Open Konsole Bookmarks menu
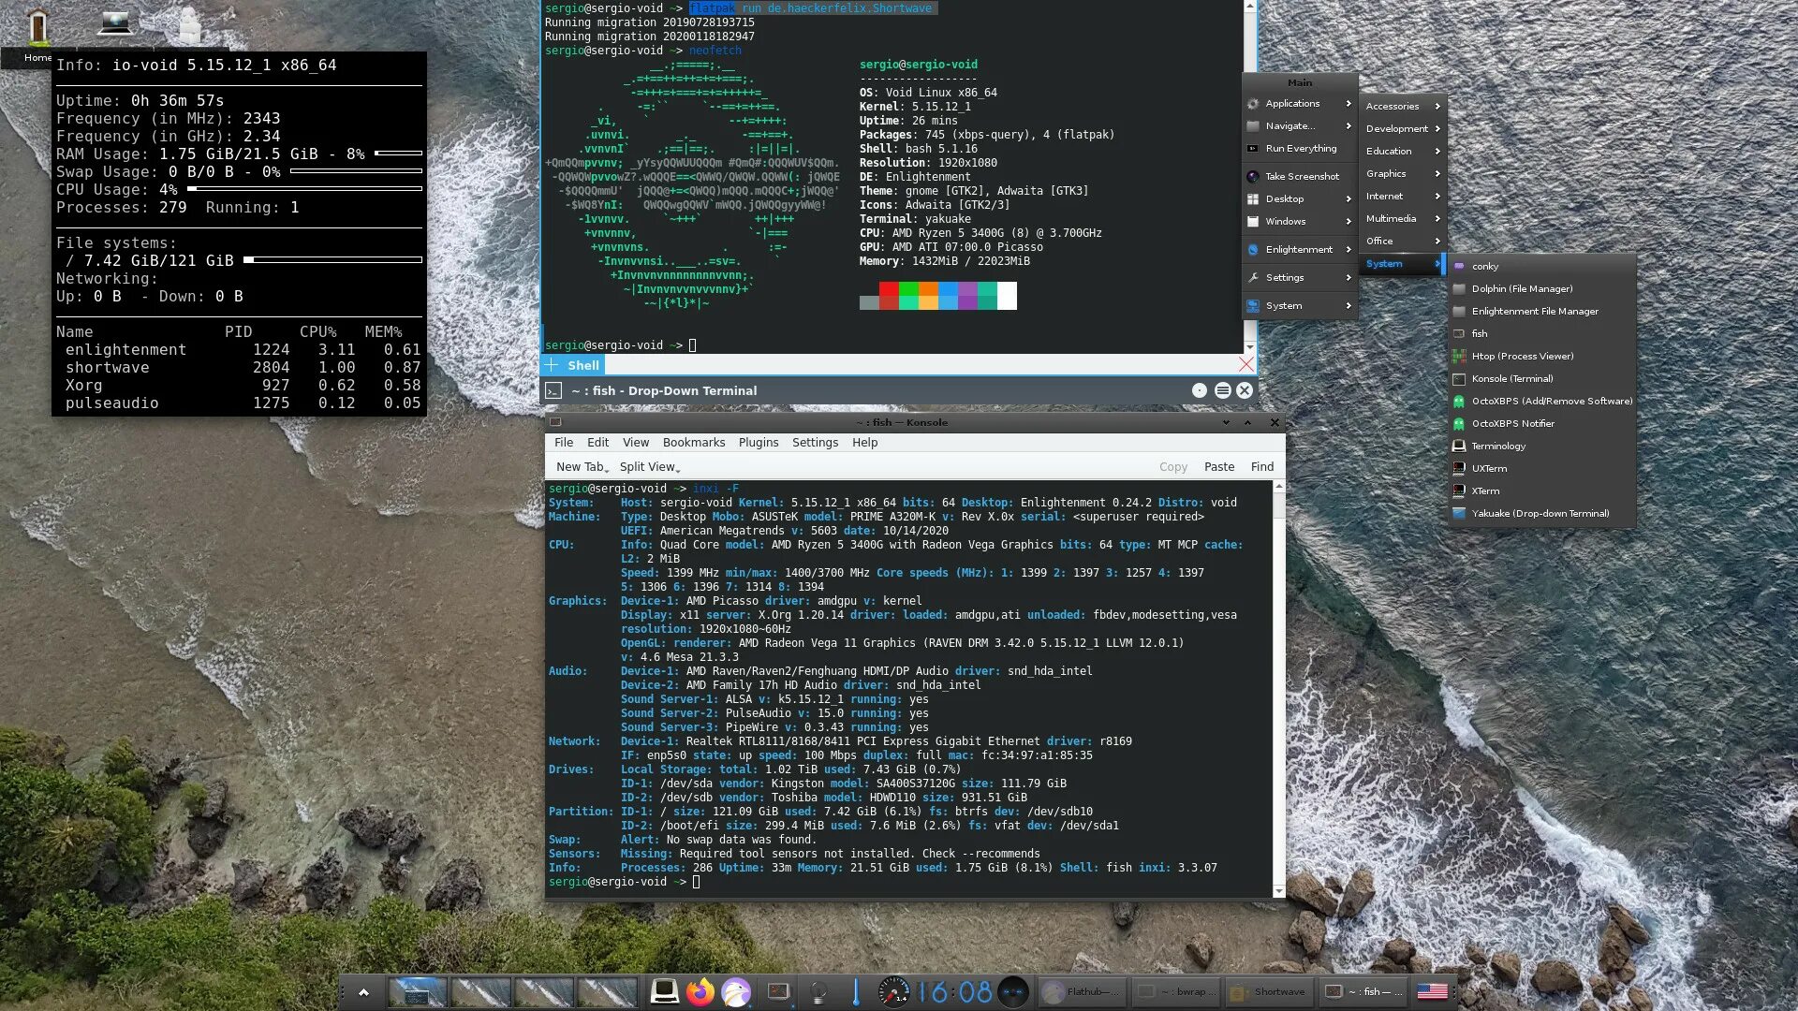This screenshot has width=1798, height=1011. (x=693, y=442)
